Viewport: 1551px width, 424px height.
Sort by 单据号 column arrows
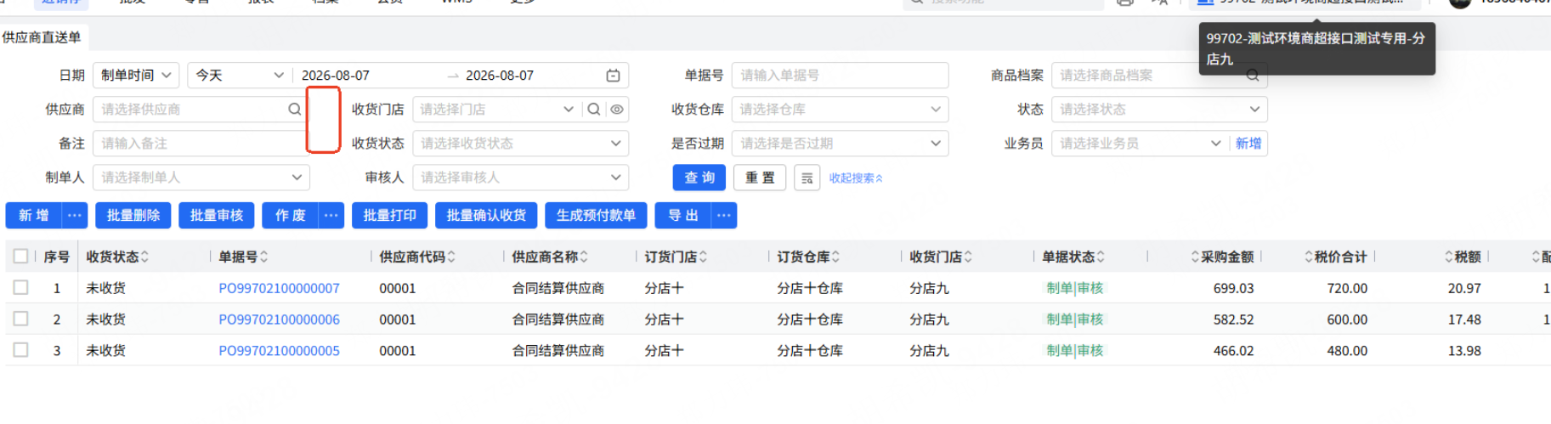(x=264, y=257)
